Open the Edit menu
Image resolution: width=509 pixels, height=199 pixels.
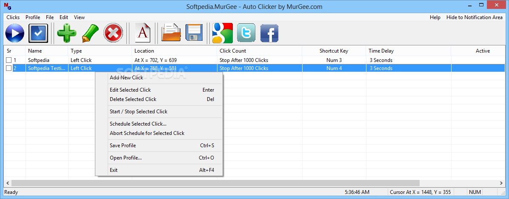pyautogui.click(x=64, y=17)
